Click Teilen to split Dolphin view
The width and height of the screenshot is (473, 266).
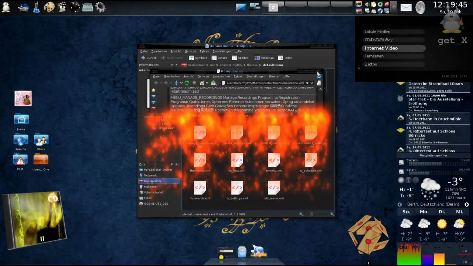tap(285, 58)
